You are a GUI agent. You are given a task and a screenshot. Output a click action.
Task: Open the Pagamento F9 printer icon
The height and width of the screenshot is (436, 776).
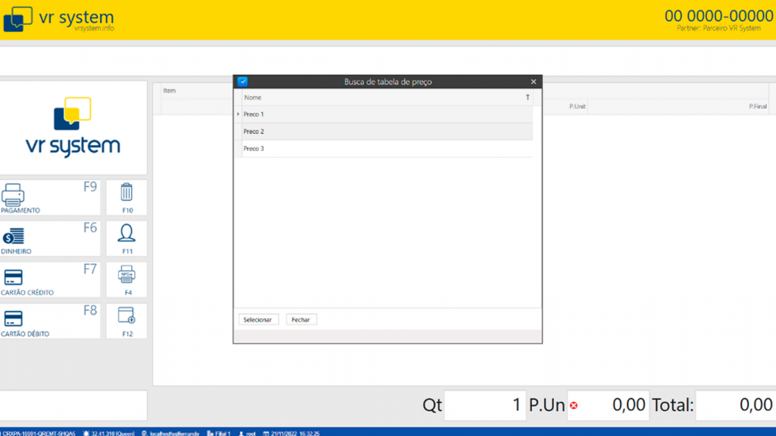(x=13, y=195)
